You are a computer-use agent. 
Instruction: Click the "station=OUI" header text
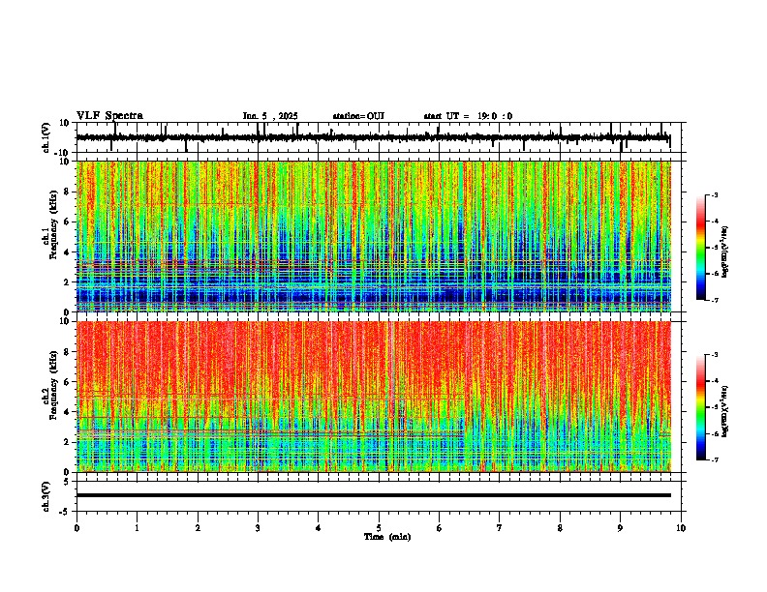click(358, 116)
